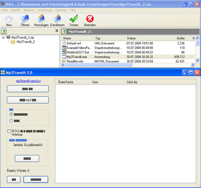Open the Ansicht menu
Screen dimensions: 201x188
click(x=15, y=10)
